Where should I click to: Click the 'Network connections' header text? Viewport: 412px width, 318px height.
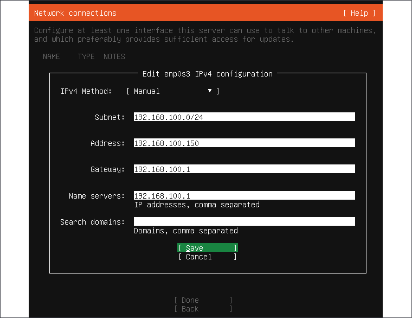tap(75, 13)
